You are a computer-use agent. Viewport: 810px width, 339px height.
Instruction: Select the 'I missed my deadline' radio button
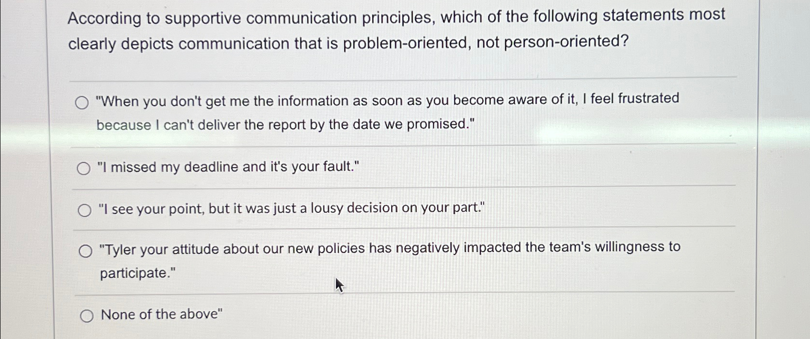85,168
